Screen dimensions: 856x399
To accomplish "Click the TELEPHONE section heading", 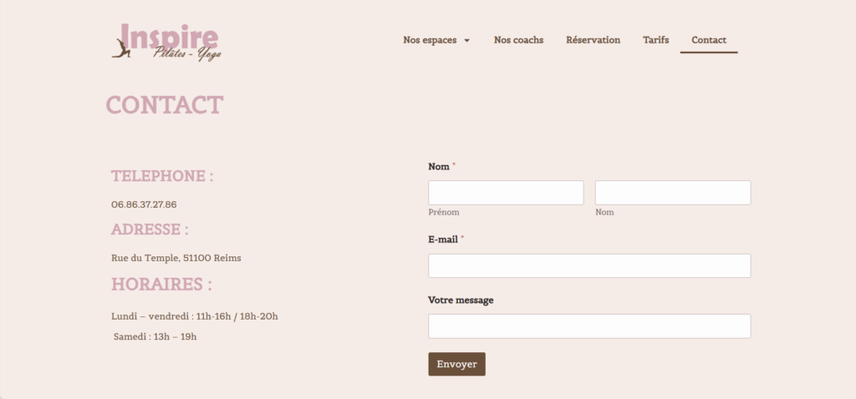I will [162, 176].
